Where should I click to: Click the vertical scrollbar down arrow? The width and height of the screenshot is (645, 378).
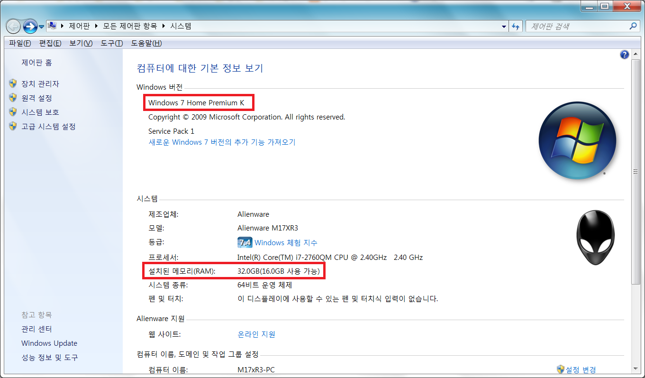pos(636,368)
